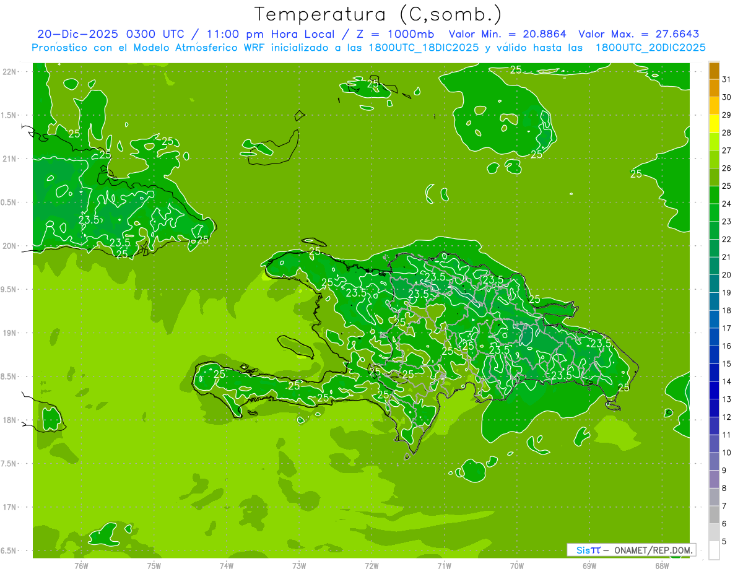Screen dimensions: 743x574
Task: Click the color bar value "22"
Action: [726, 240]
